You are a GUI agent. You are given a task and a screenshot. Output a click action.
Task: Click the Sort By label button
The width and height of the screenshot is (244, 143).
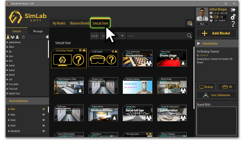pyautogui.click(x=95, y=36)
